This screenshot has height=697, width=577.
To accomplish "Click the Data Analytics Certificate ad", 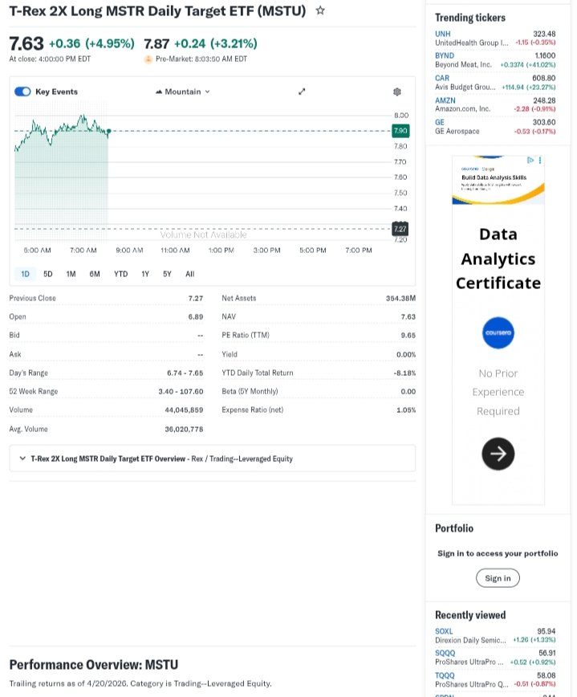I will coord(498,259).
